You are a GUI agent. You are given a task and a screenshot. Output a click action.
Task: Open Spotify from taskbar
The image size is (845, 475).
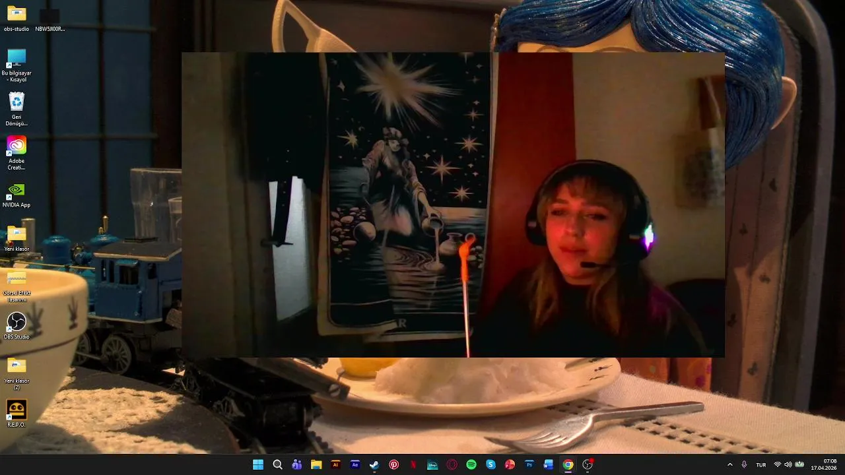tap(471, 464)
